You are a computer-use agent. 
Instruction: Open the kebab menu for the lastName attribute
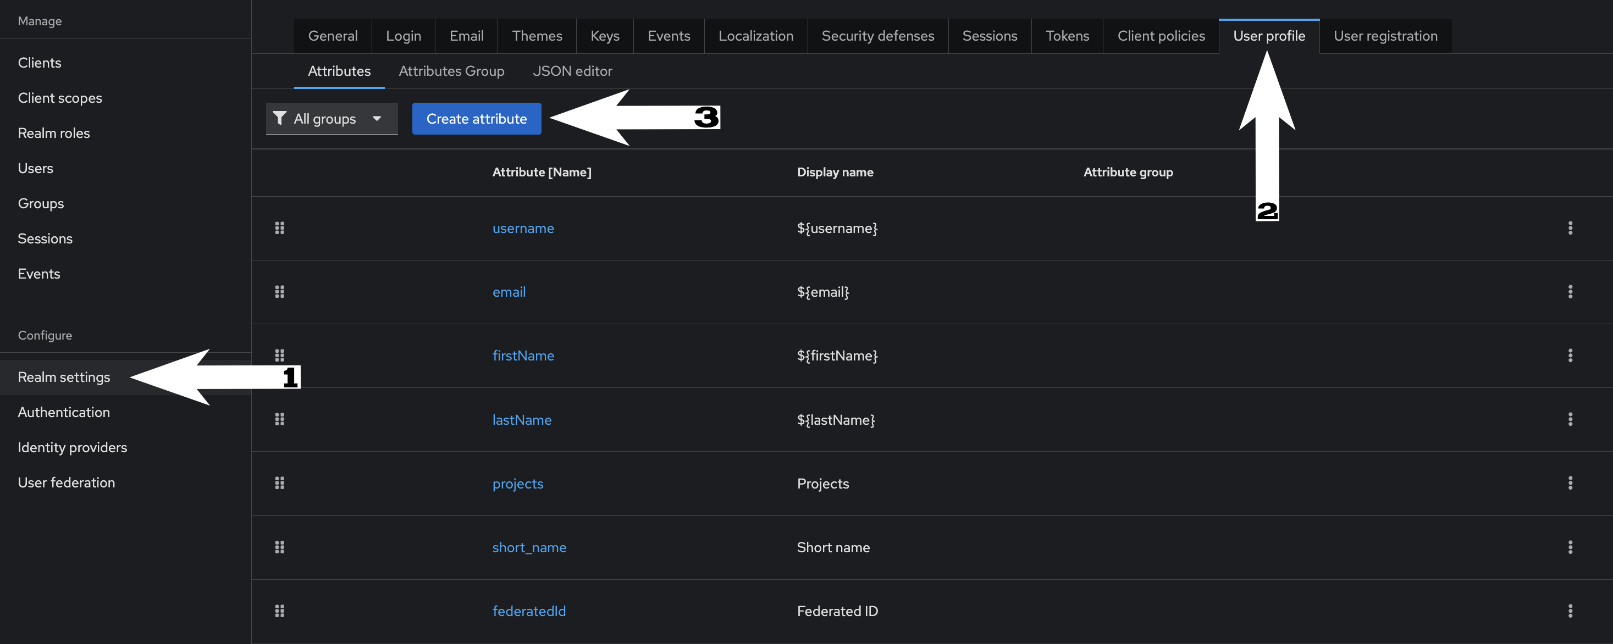click(x=1570, y=419)
